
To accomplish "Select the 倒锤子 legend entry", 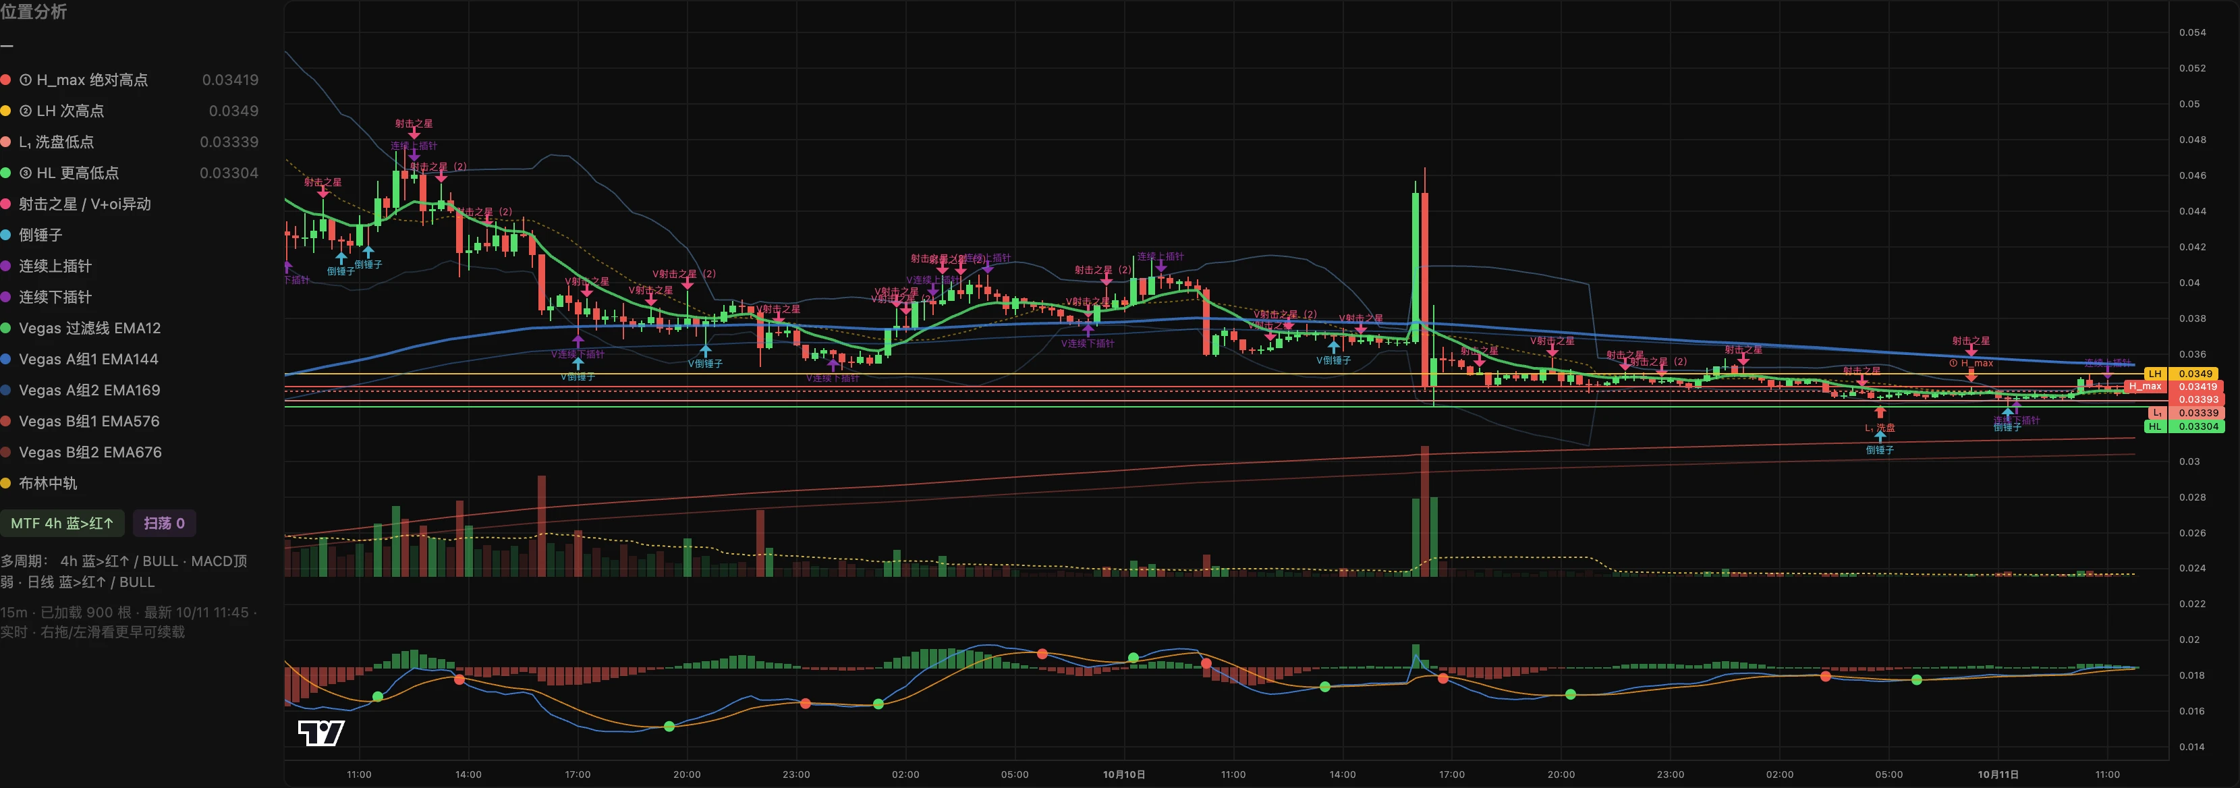I will (x=32, y=235).
